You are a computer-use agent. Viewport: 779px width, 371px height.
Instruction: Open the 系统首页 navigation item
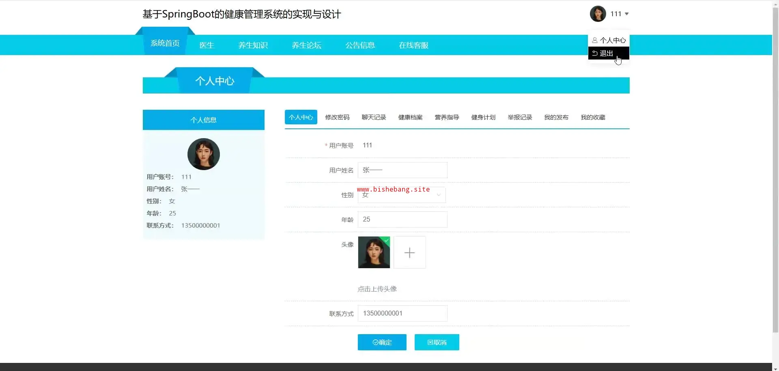pos(165,43)
